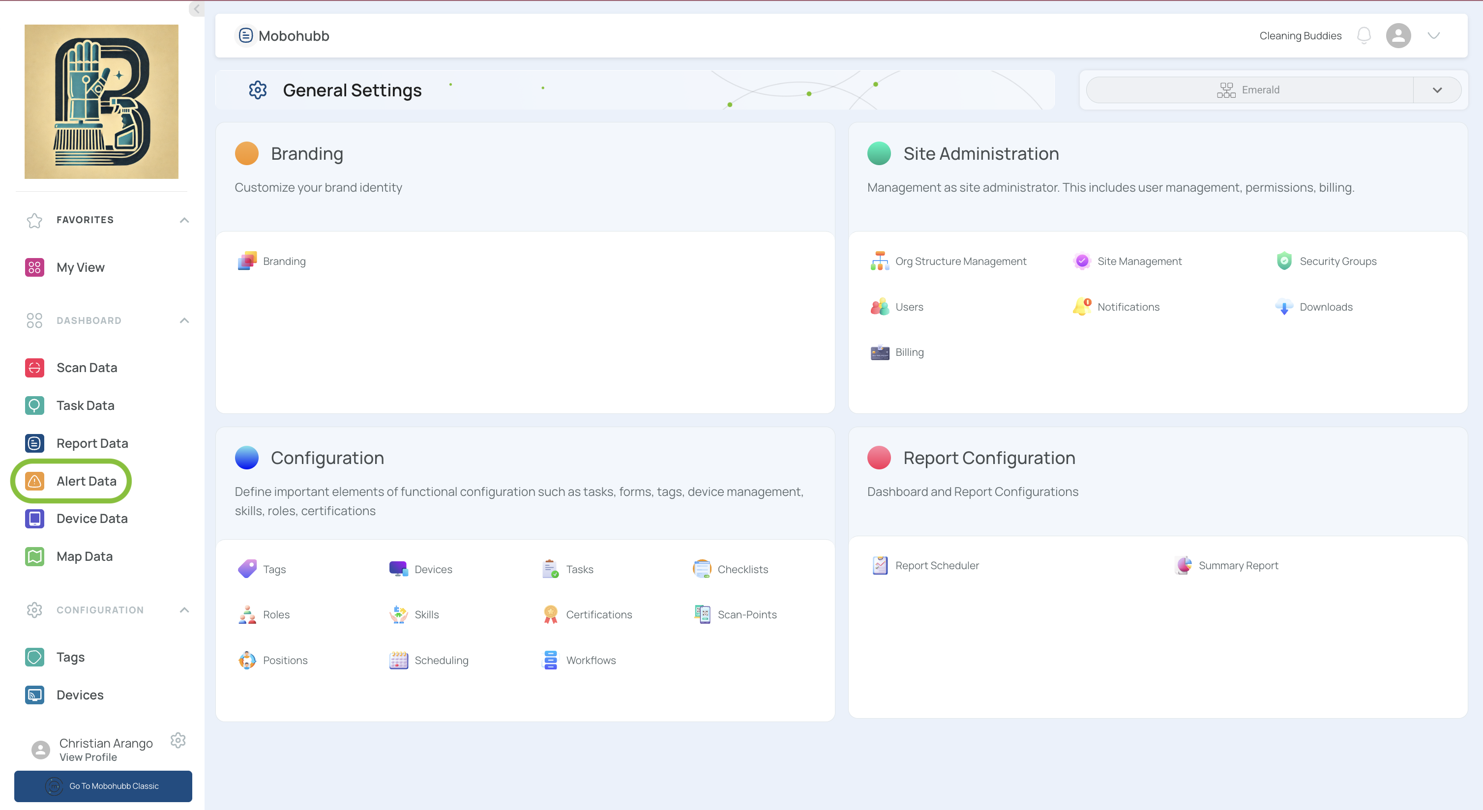This screenshot has height=810, width=1483.
Task: Open the Scheduling calendar icon
Action: point(398,660)
